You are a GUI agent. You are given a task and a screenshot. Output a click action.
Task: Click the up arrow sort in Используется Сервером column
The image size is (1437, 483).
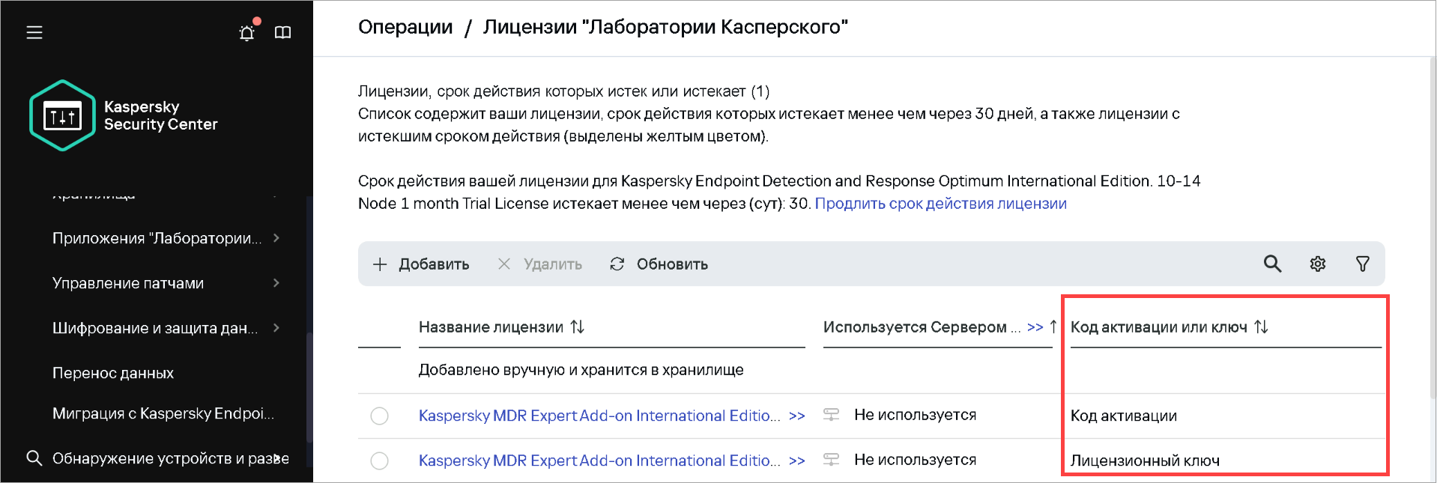(x=1053, y=326)
